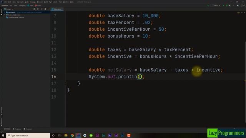Open the TODO tool window tab
This screenshot has width=246, height=138.
tap(7, 129)
